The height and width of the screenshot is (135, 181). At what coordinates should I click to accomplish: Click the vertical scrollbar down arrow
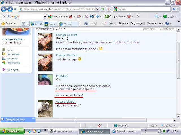(178, 116)
